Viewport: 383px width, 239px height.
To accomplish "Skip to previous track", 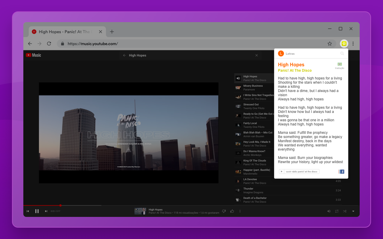I will [28, 211].
